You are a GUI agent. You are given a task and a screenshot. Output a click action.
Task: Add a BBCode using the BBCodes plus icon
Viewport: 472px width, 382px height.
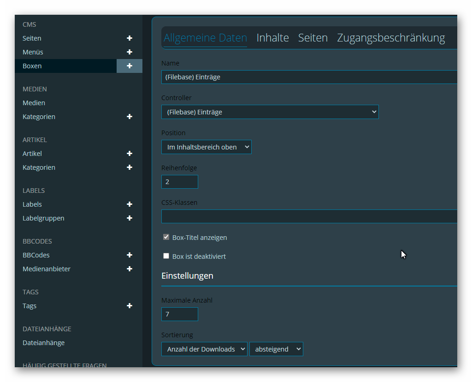(x=130, y=255)
